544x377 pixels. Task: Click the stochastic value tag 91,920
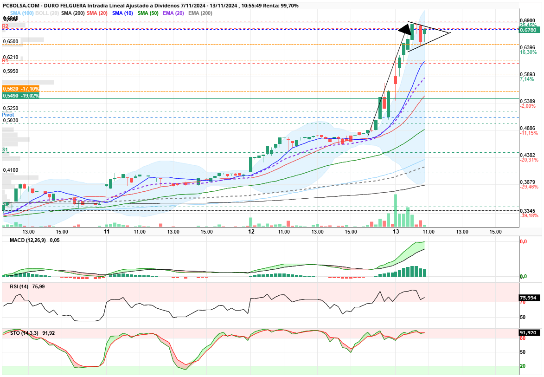point(529,333)
